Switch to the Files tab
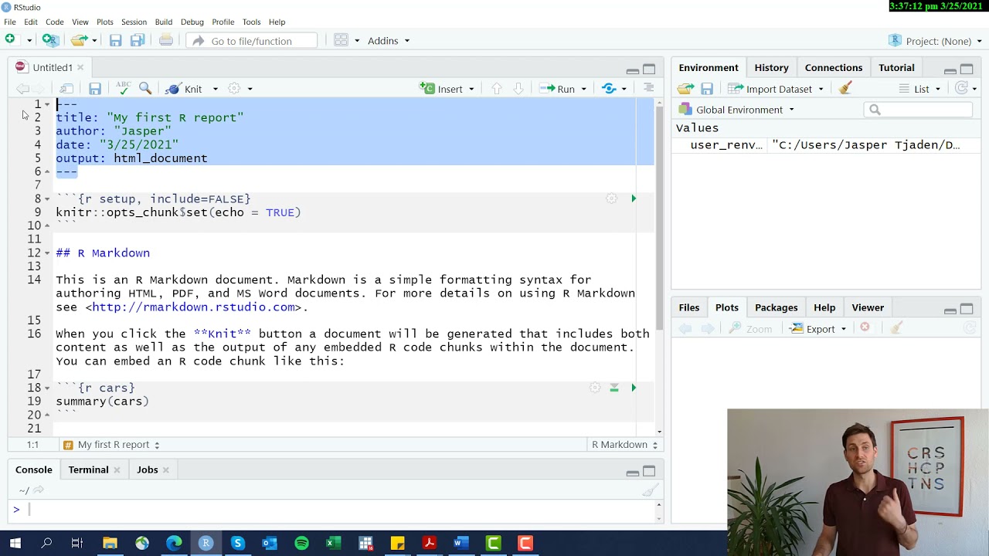 pyautogui.click(x=688, y=307)
